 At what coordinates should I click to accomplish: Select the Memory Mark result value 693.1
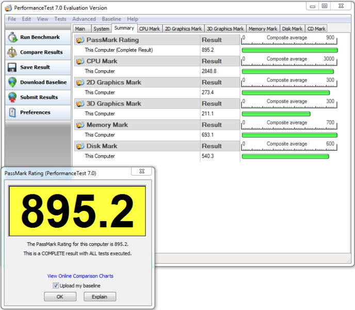207,135
